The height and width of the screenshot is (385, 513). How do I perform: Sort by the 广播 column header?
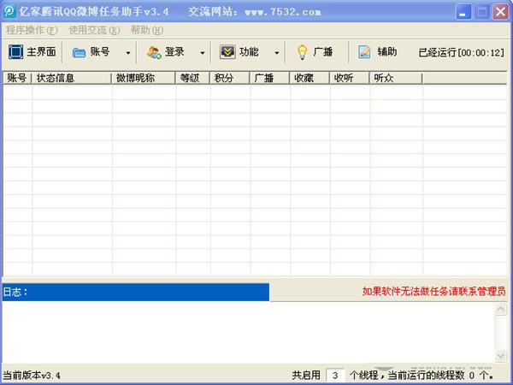(269, 78)
